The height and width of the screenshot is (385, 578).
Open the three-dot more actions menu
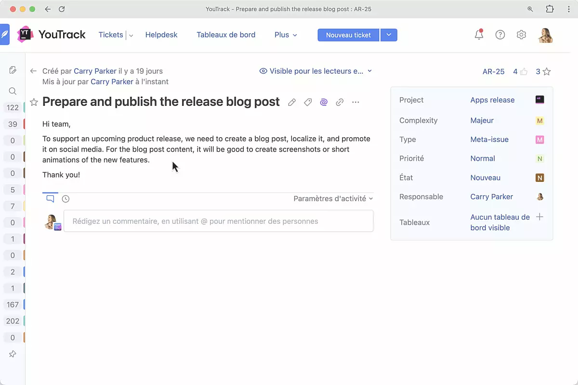pos(355,102)
